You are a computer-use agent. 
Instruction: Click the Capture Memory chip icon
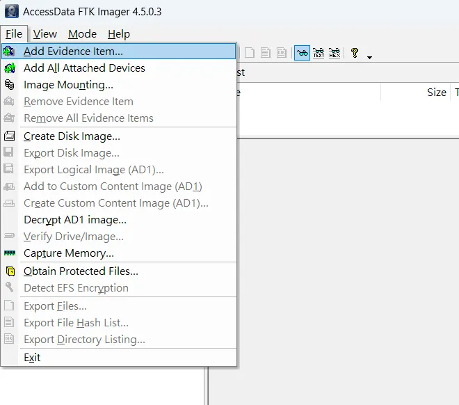click(x=10, y=253)
